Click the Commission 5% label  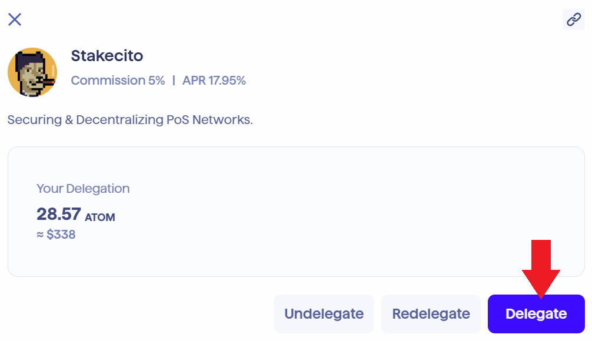coord(118,81)
